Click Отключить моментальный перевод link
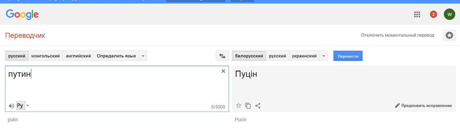Screen dimensions: 460x128 pyautogui.click(x=398, y=35)
